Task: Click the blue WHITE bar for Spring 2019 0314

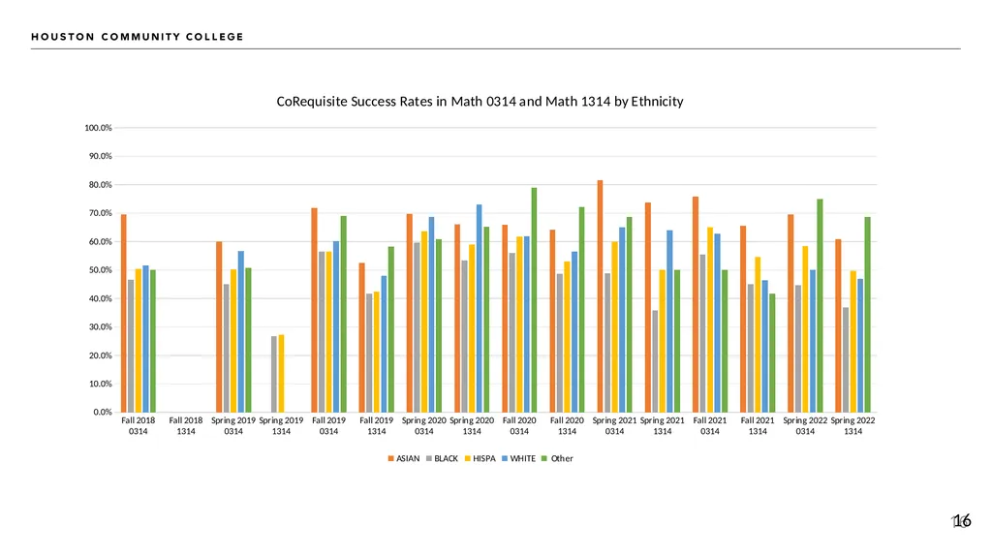Action: point(241,331)
